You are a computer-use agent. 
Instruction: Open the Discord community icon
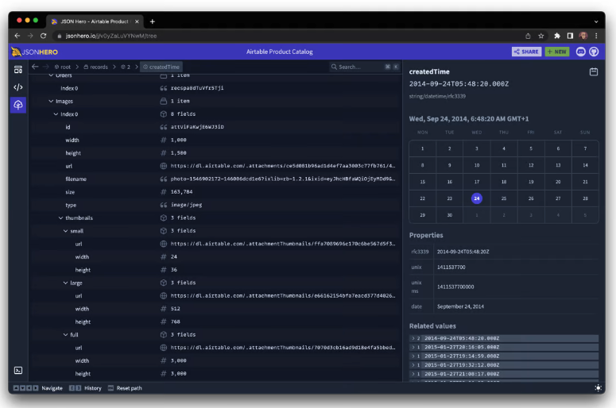click(581, 52)
